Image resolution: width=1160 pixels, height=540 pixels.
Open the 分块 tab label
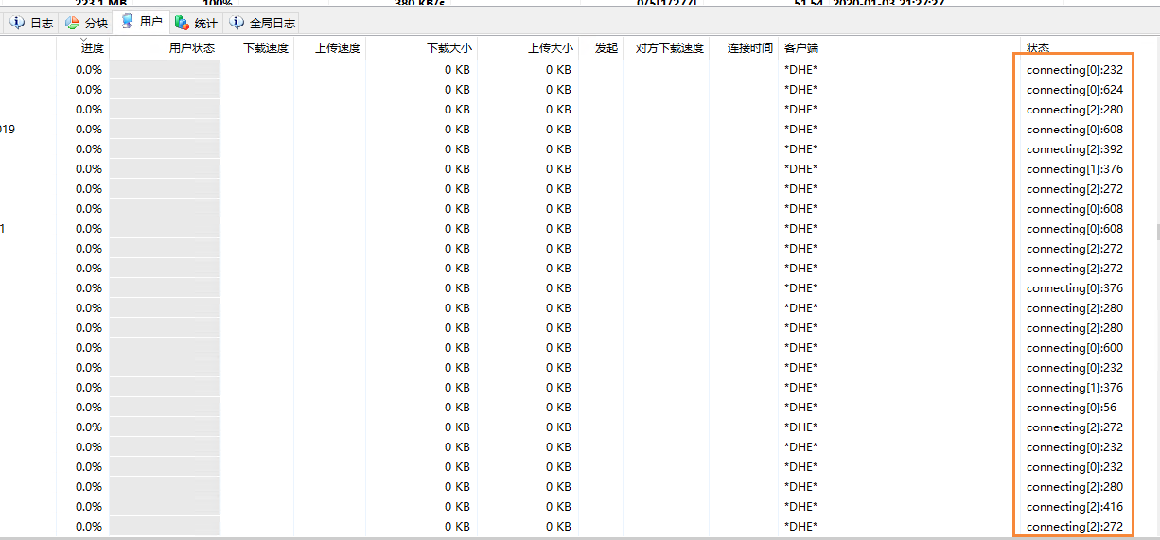click(97, 23)
